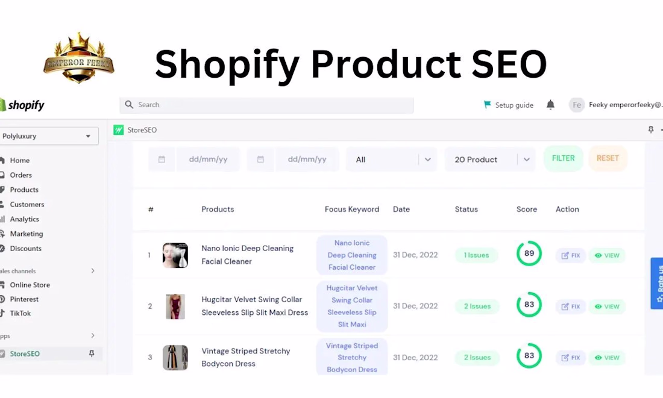Viewport: 663px width, 398px height.
Task: Click VIEW for Nano Ionic Facial Cleaner
Action: click(607, 255)
